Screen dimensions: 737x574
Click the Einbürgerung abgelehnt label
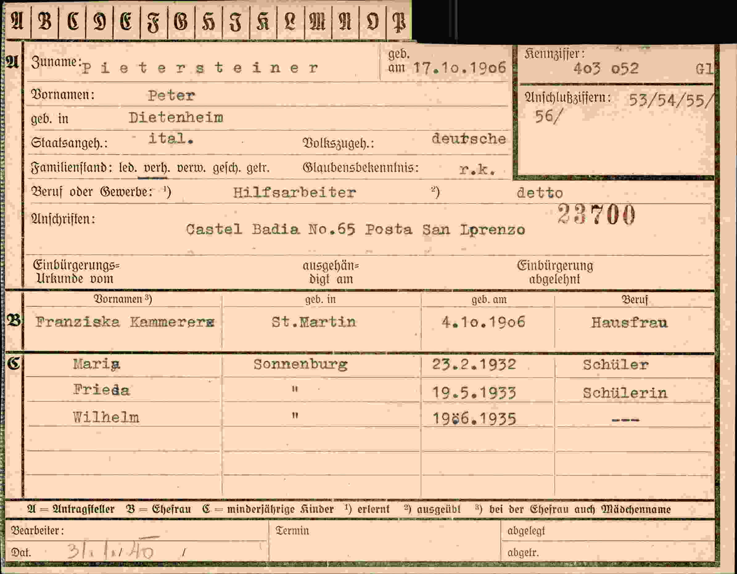coord(555,273)
